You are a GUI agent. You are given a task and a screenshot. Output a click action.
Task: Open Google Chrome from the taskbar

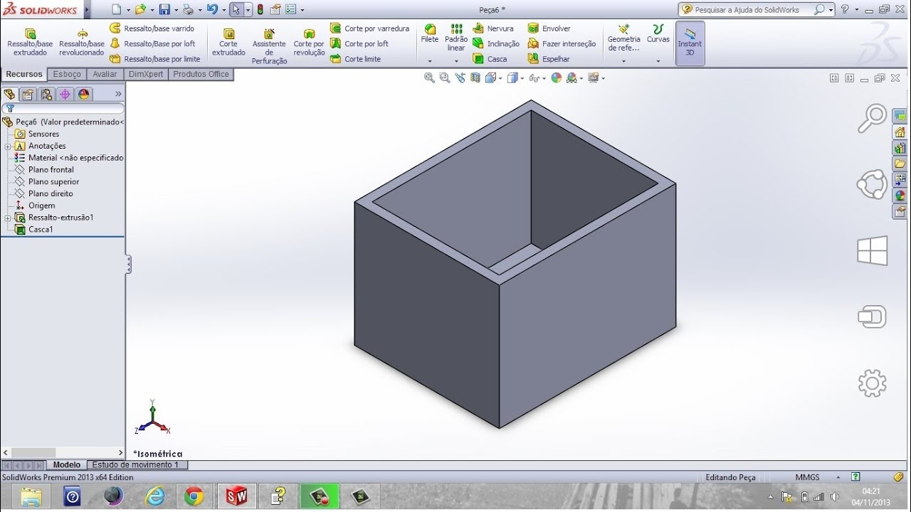pyautogui.click(x=193, y=496)
